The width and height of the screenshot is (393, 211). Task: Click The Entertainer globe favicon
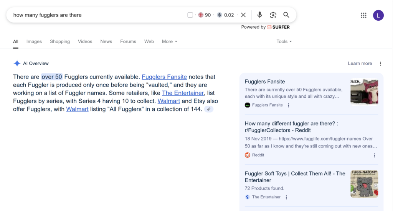[x=248, y=197]
